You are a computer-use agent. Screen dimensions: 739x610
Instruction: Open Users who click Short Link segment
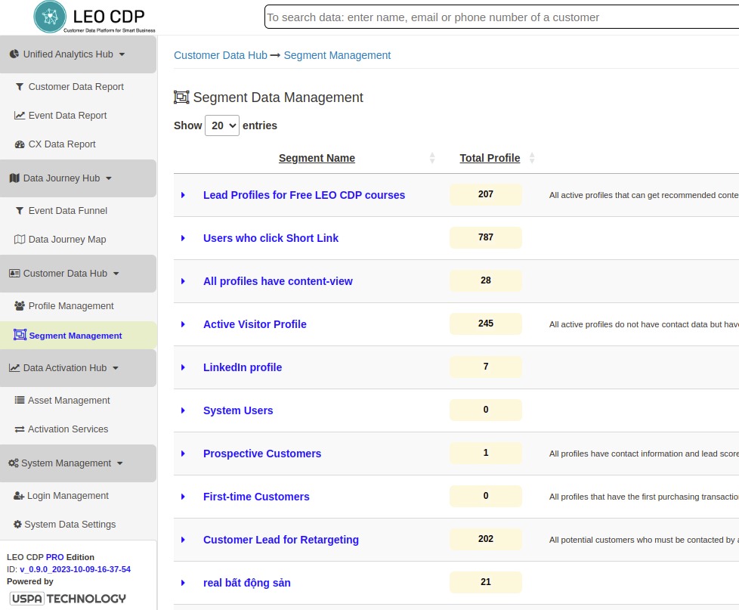click(x=271, y=238)
